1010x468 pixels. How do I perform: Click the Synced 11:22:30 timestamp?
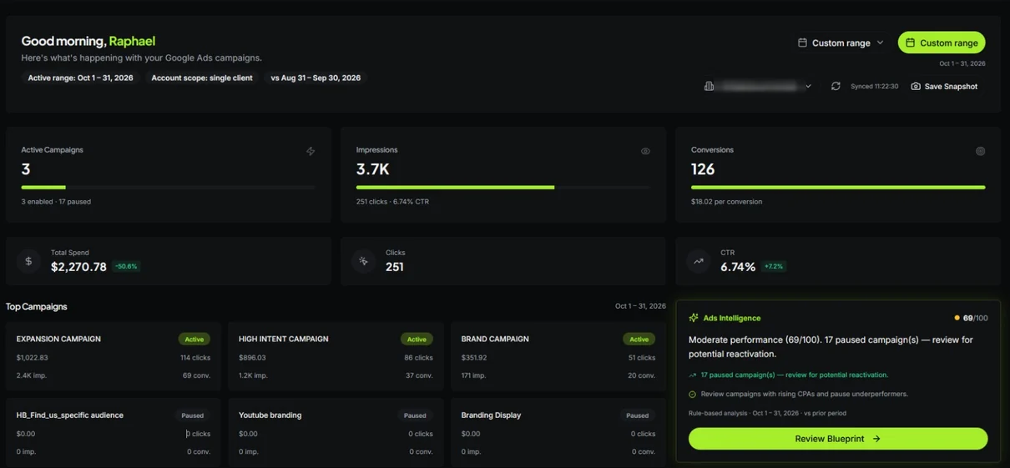coord(874,87)
